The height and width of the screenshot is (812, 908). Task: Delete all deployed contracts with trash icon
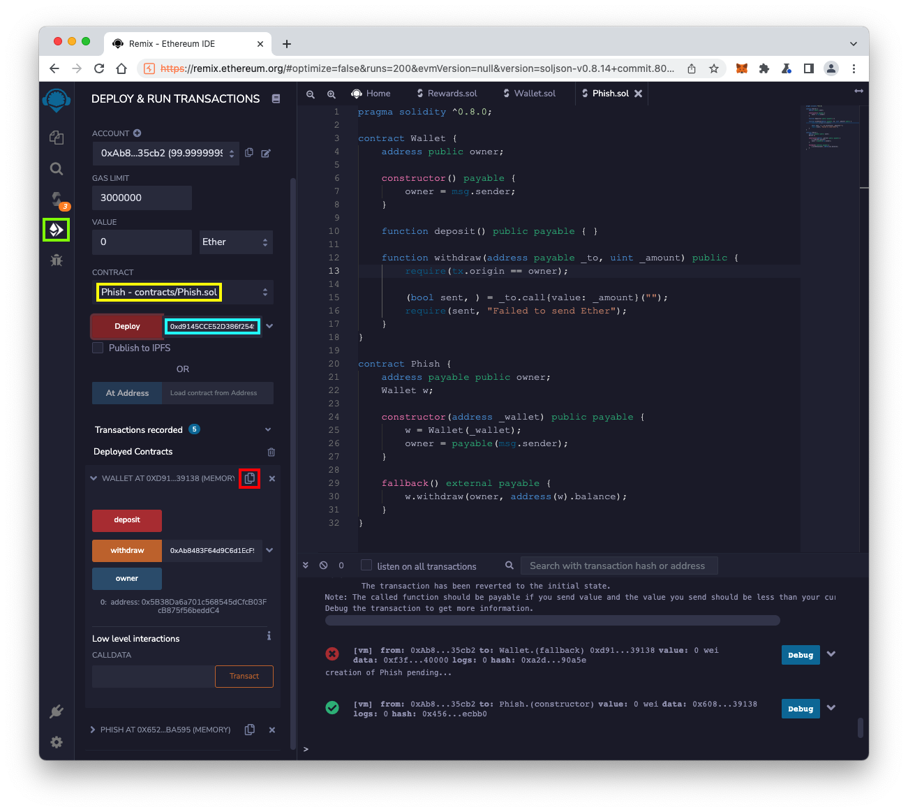tap(271, 452)
